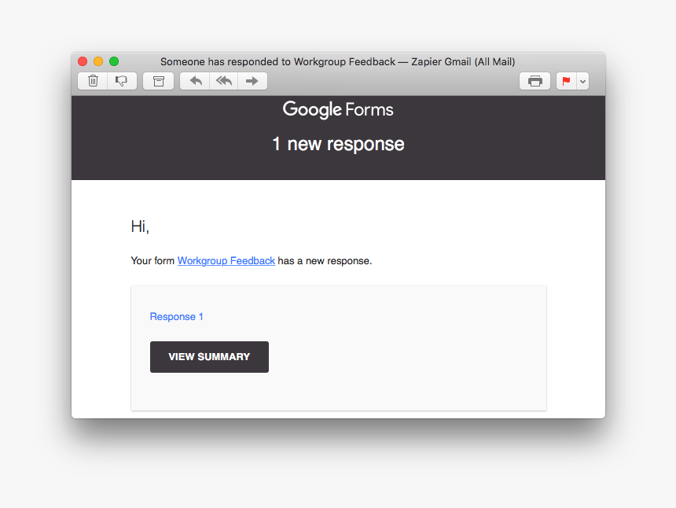The height and width of the screenshot is (508, 676).
Task: Minimize the window with the yellow button
Action: click(x=98, y=61)
